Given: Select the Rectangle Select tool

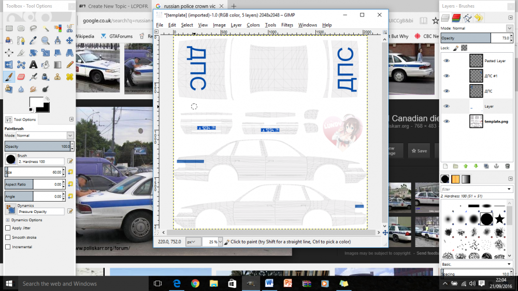Looking at the screenshot, I should (9, 28).
